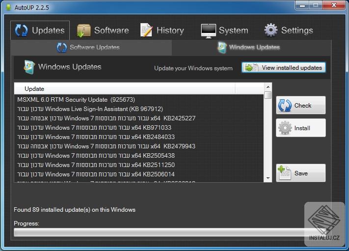
Task: Click the document plus icon on Save
Action: pyautogui.click(x=284, y=172)
